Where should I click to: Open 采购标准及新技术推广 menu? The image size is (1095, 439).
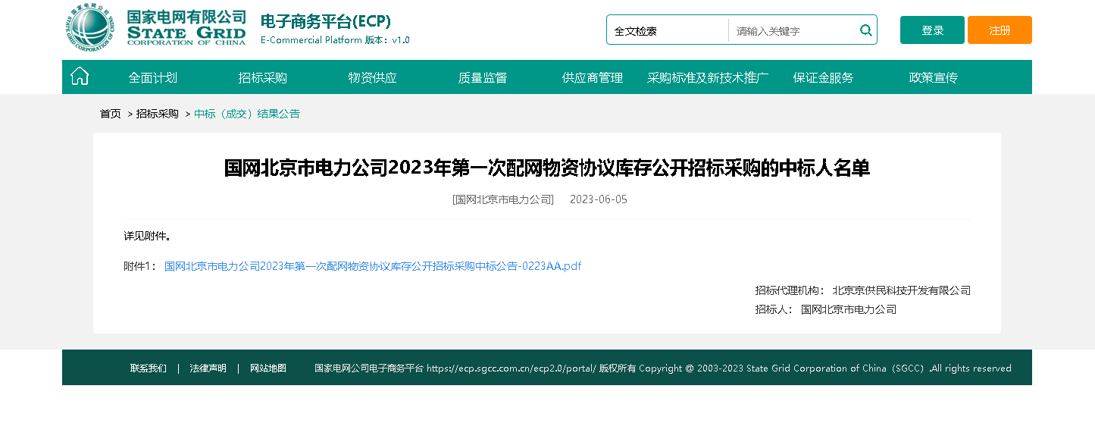point(708,77)
